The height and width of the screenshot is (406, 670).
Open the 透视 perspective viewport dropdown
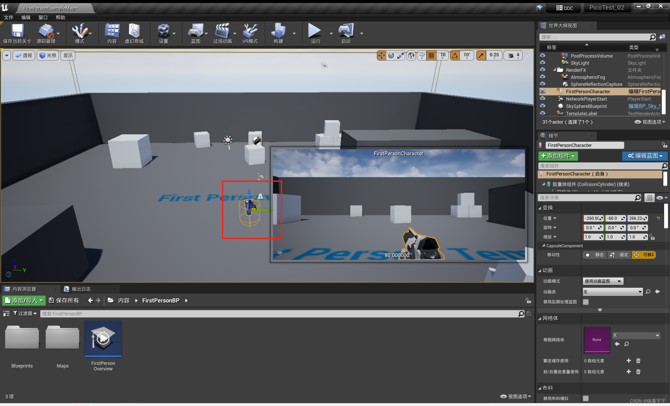24,55
